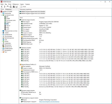Expand the Сеть tree node
The width and height of the screenshot is (112, 104).
1,40
